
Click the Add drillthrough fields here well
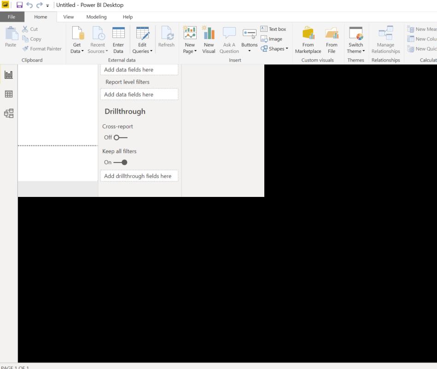coord(139,176)
